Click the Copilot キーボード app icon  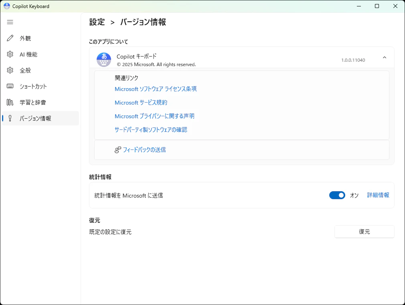click(x=104, y=60)
